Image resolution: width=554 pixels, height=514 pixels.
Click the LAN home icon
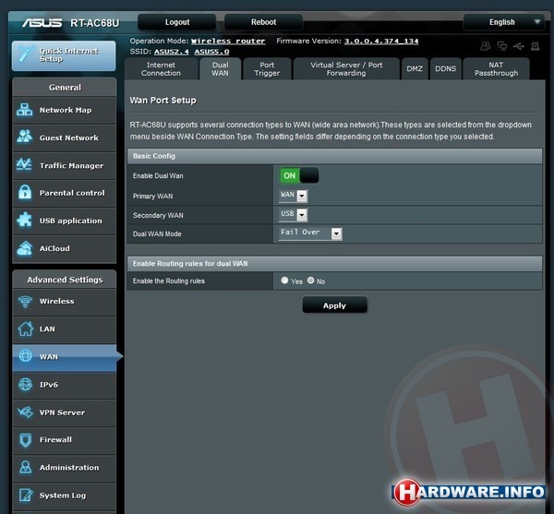26,329
